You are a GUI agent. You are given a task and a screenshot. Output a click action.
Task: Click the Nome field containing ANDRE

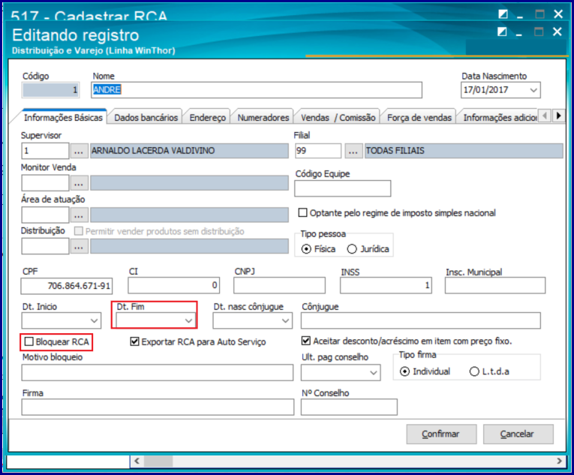click(x=257, y=90)
